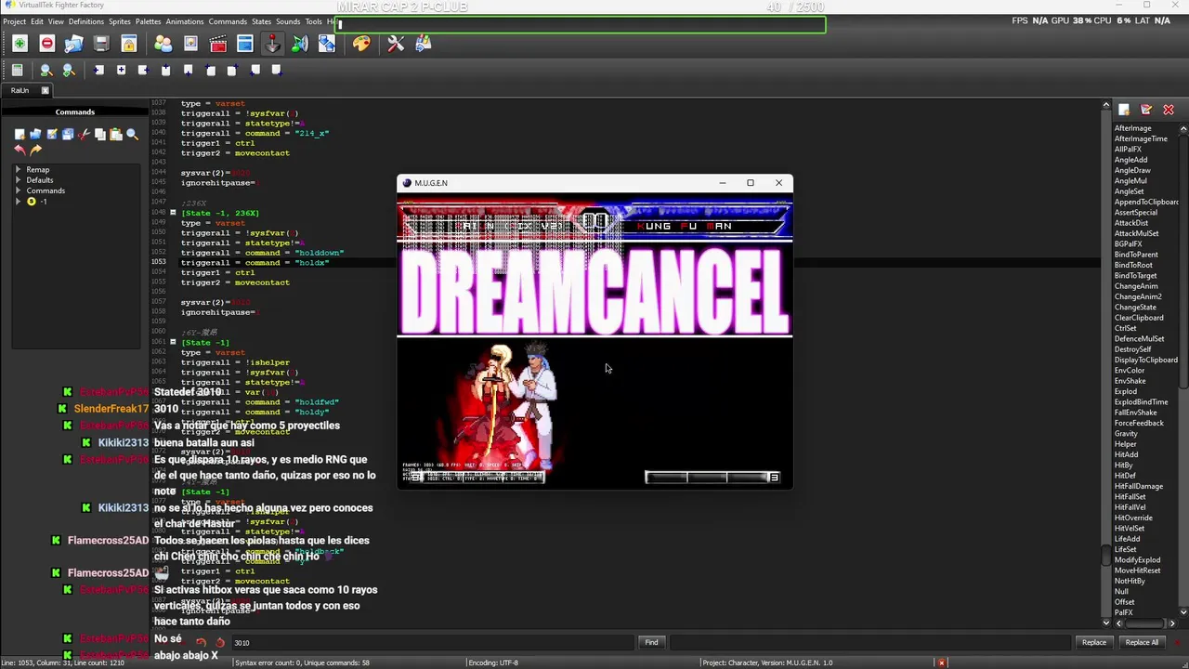Open the Sprites menu
The width and height of the screenshot is (1189, 669).
120,21
